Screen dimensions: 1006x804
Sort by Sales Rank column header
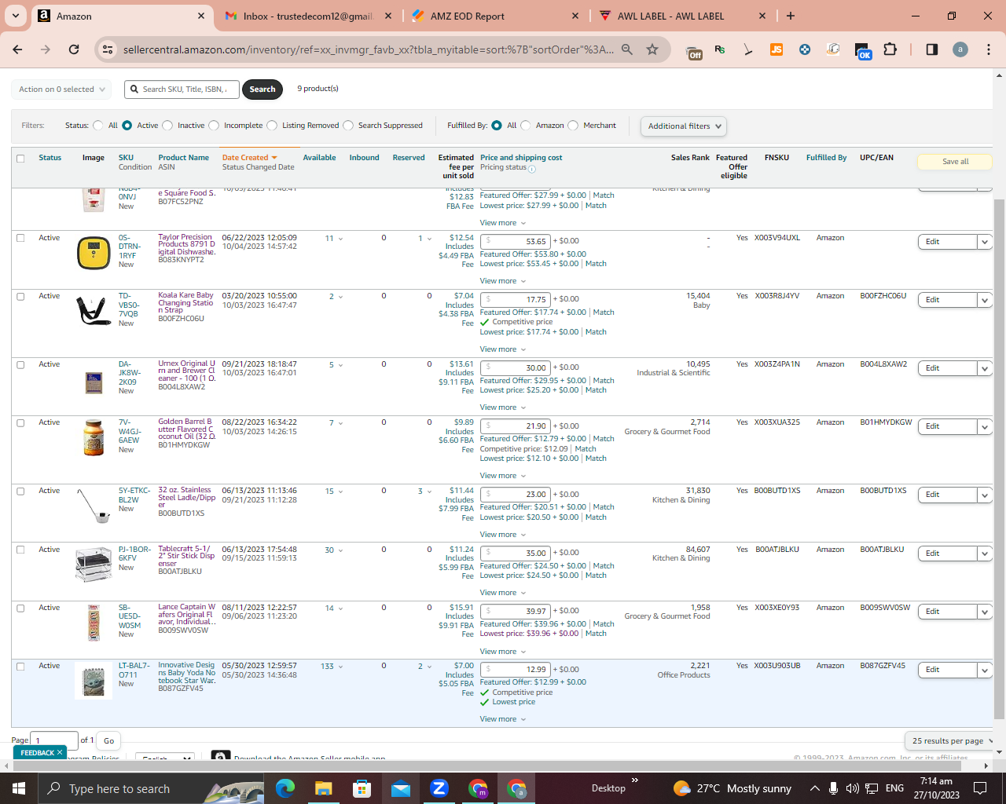click(x=690, y=158)
